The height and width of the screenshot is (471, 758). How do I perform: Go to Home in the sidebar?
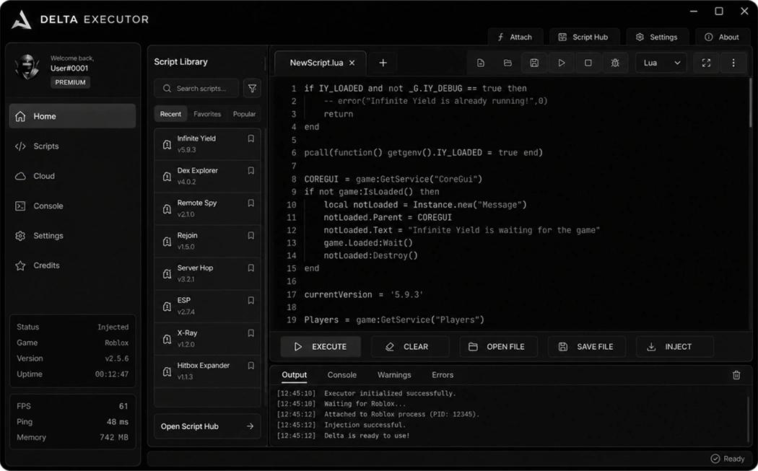(x=72, y=116)
